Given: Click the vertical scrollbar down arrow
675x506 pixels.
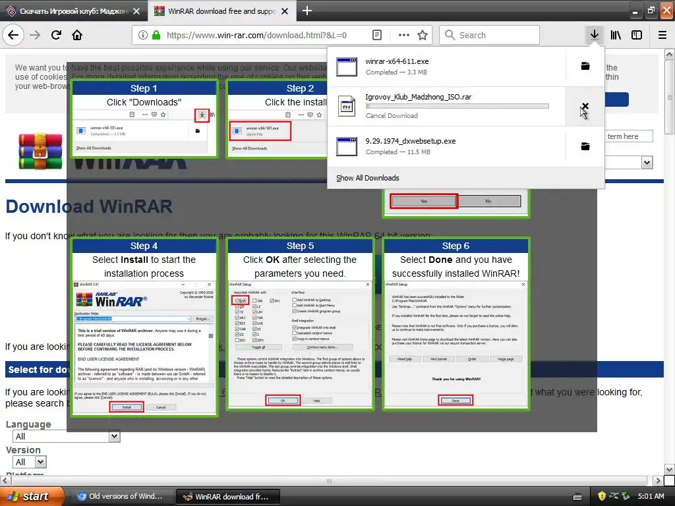Looking at the screenshot, I should (x=670, y=469).
